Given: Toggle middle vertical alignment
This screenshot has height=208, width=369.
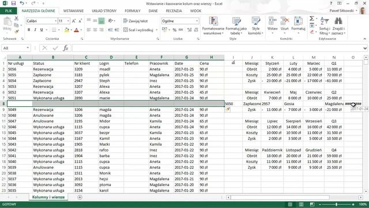Looking at the screenshot, I should point(95,21).
